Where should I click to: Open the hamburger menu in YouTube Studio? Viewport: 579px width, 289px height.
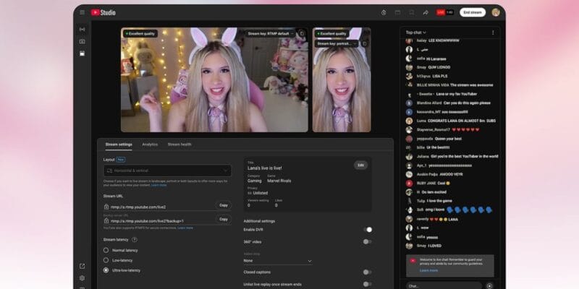point(82,12)
